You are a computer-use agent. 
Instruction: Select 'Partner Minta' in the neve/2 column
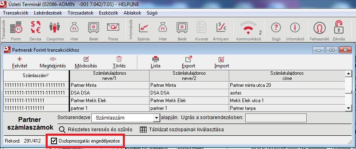pos(189,85)
